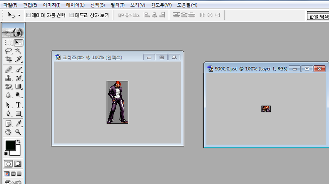This screenshot has width=329, height=184.
Task: Choose Full Screen with menu bar mode
Action: pyautogui.click(x=13, y=174)
